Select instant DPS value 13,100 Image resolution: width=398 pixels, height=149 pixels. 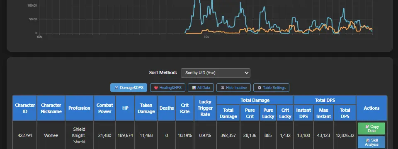pos(303,135)
